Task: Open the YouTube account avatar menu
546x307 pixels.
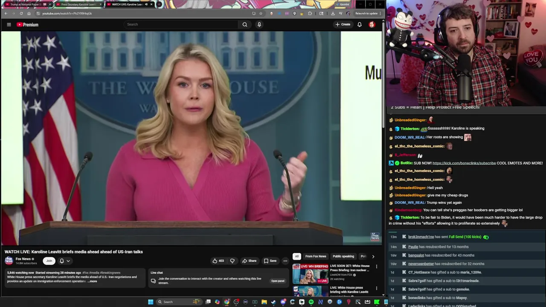Action: 372,24
